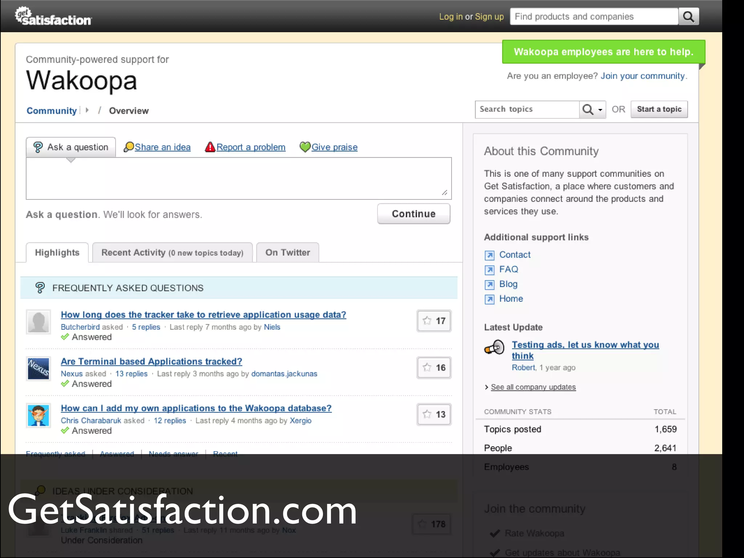Click See all company updates
The width and height of the screenshot is (744, 558).
click(533, 387)
